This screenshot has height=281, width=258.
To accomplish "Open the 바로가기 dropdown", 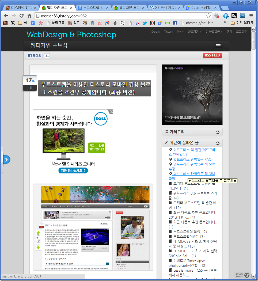I will tap(195, 32).
